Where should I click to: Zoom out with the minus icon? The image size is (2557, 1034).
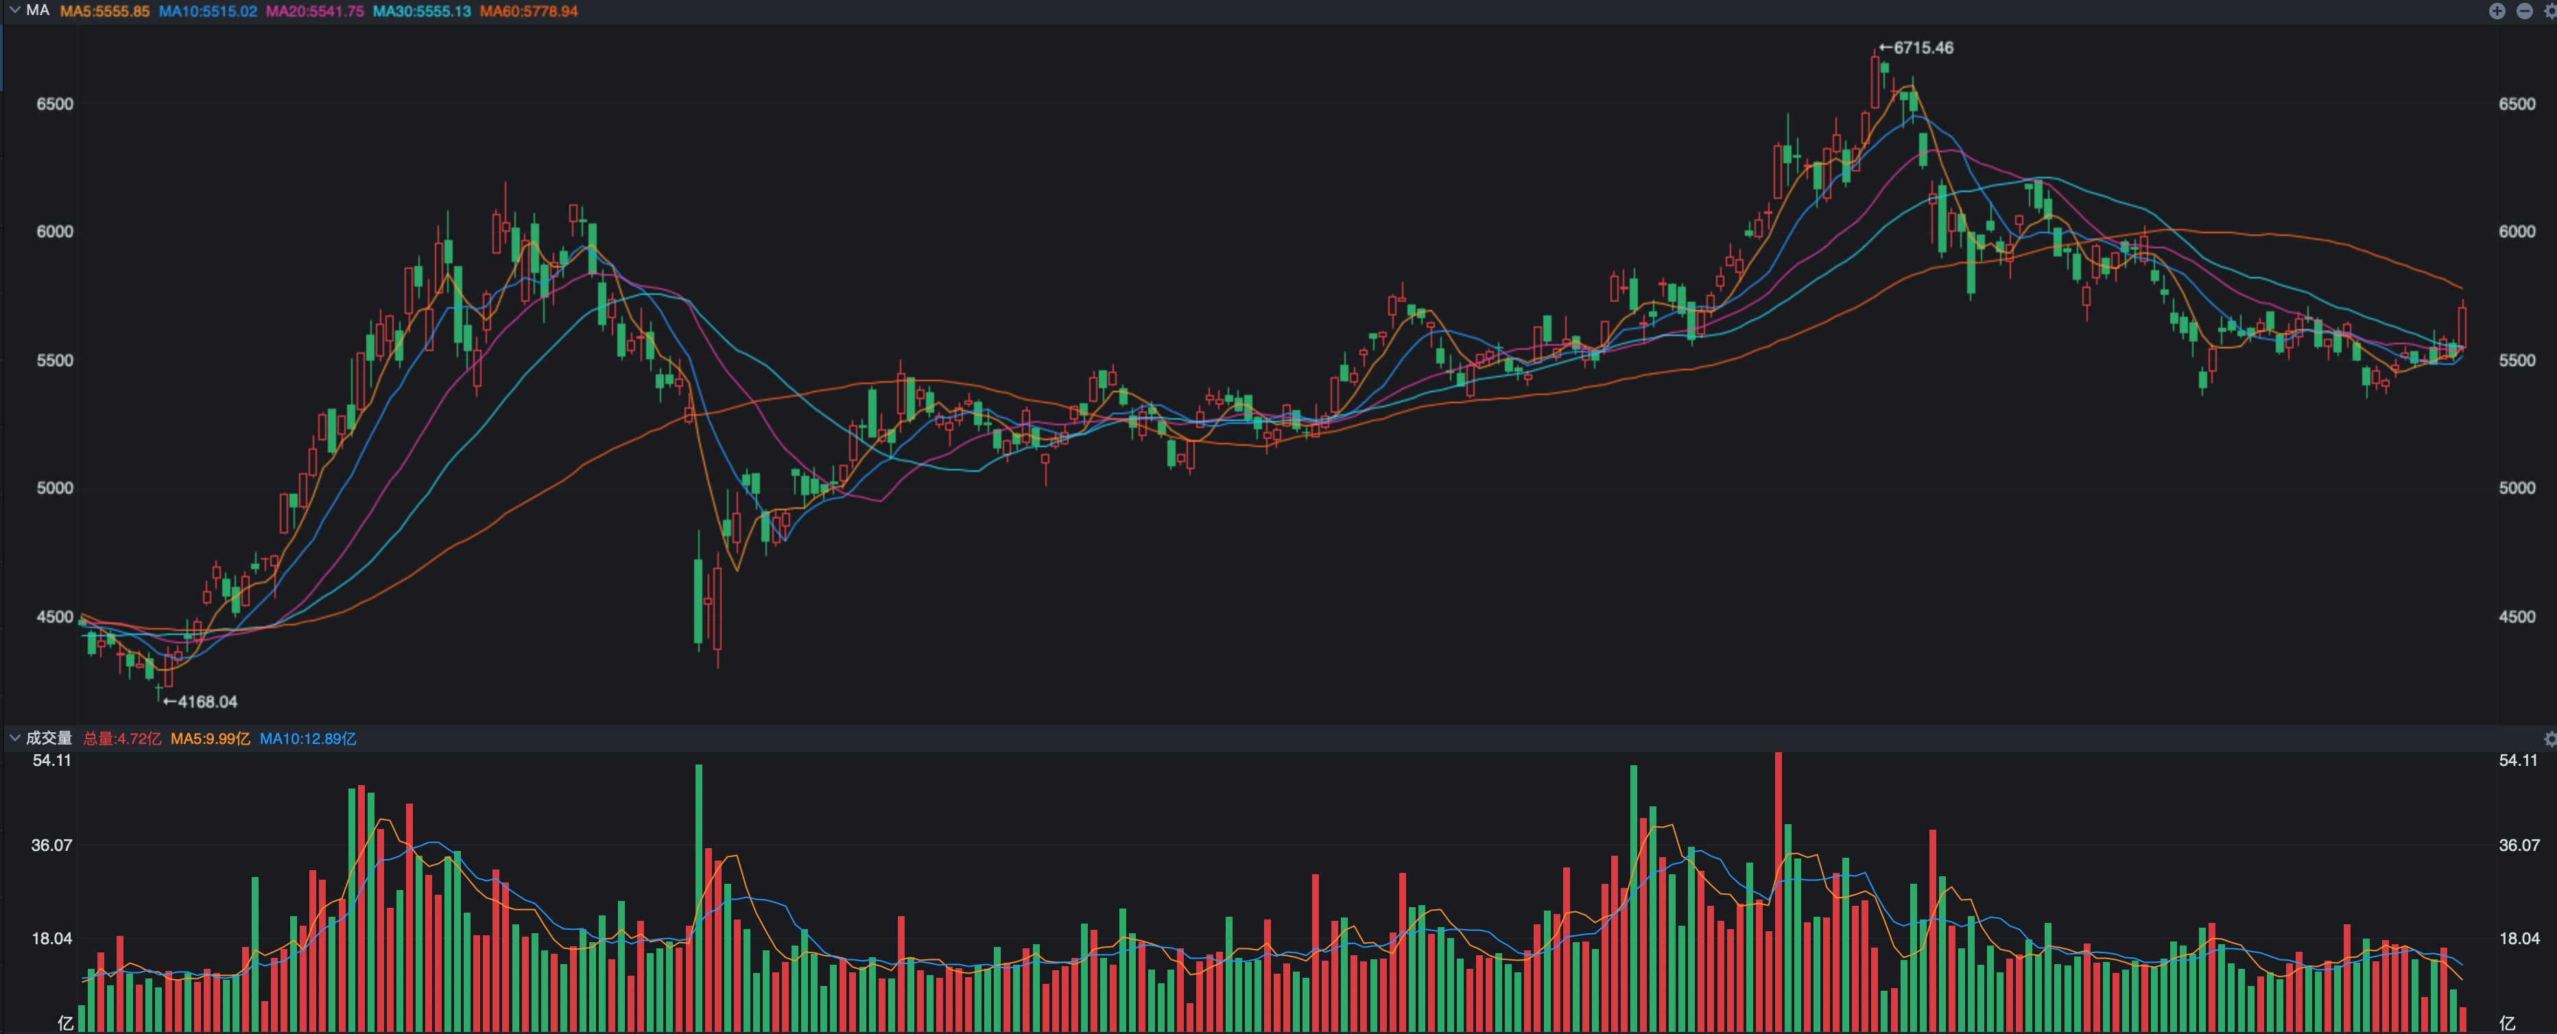click(x=2524, y=11)
